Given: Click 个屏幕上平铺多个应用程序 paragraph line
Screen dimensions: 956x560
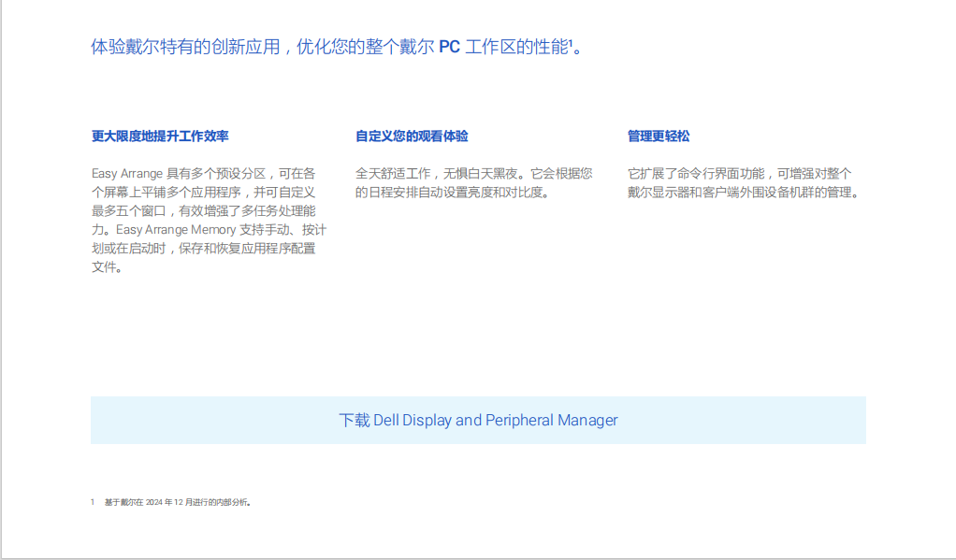Looking at the screenshot, I should point(203,193).
